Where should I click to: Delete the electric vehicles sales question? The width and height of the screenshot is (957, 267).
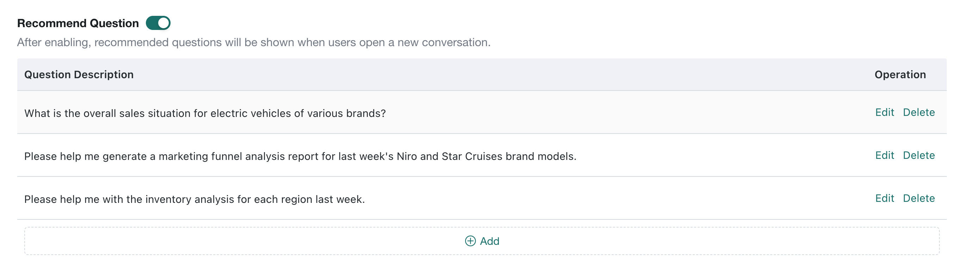pos(919,112)
